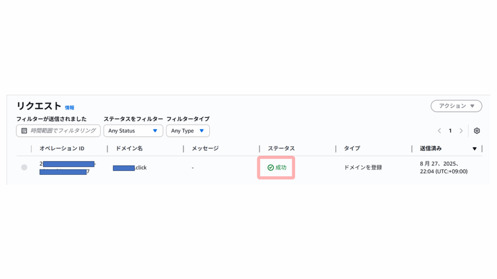The image size is (497, 279).
Task: Click the .click domain name cell
Action: tap(130, 168)
